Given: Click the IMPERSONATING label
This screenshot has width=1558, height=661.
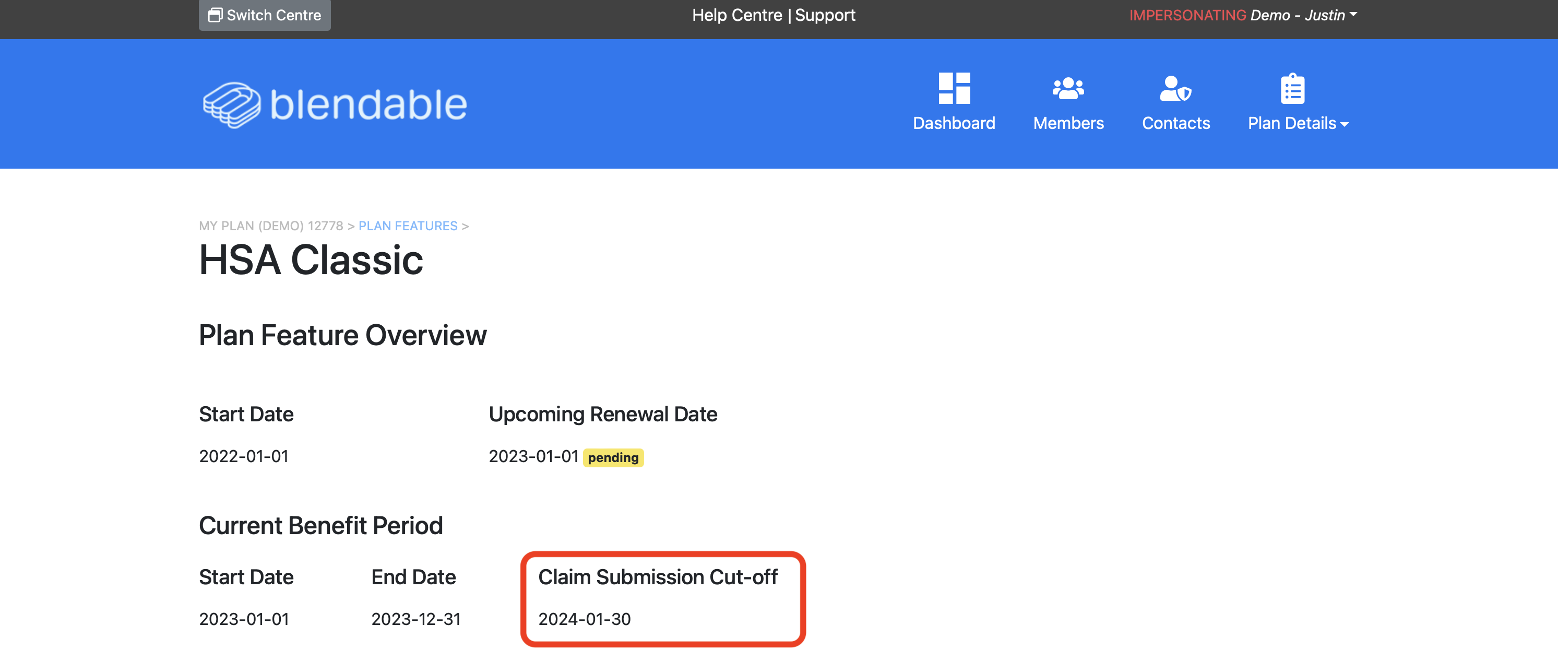Looking at the screenshot, I should click(1187, 15).
